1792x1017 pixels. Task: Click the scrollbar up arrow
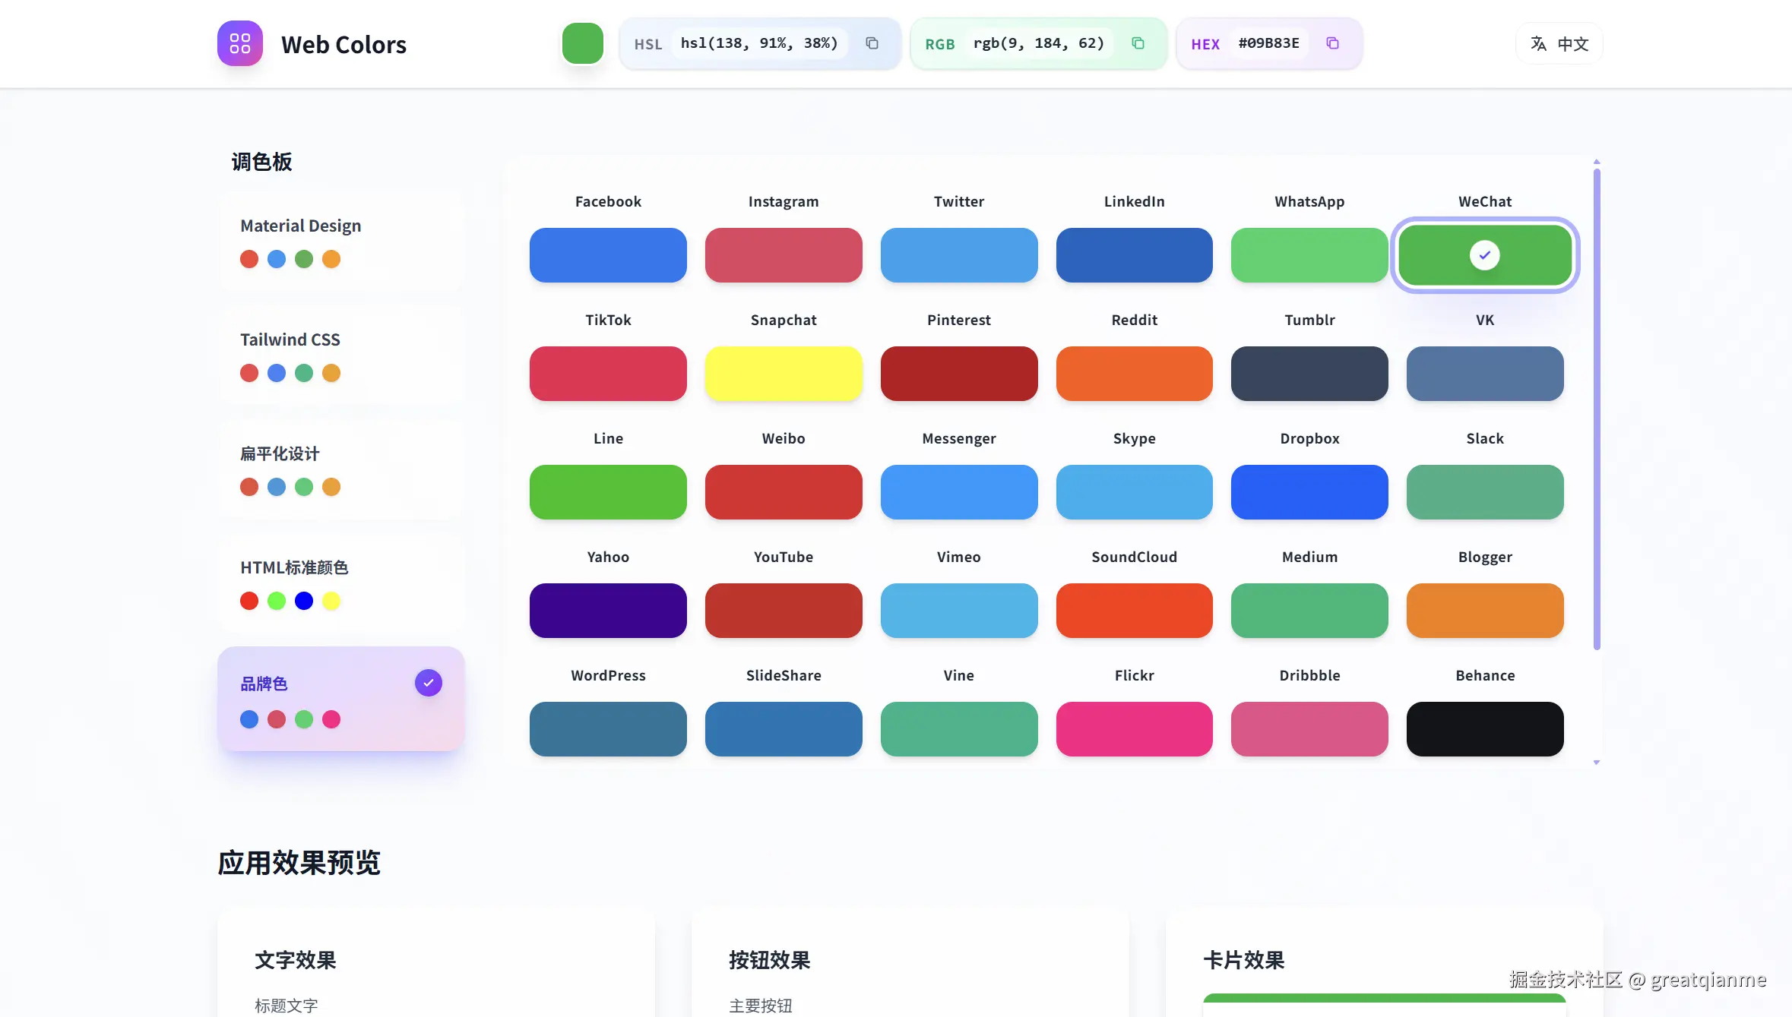coord(1596,161)
